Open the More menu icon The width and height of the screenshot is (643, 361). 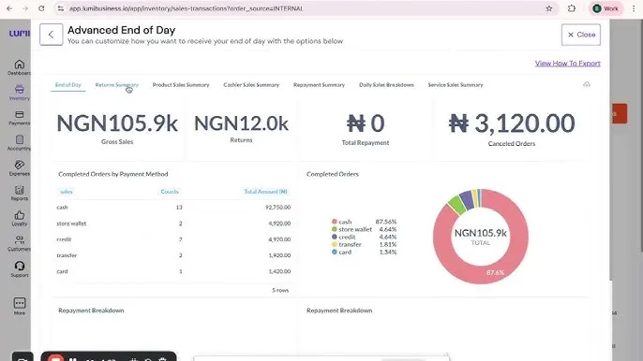point(20,303)
